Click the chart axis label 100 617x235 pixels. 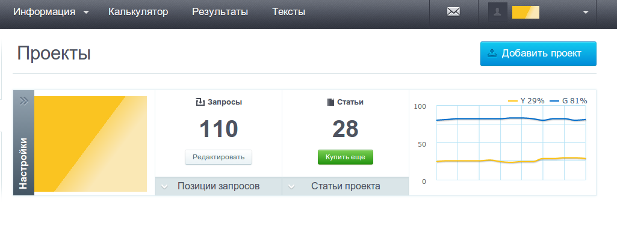[420, 106]
